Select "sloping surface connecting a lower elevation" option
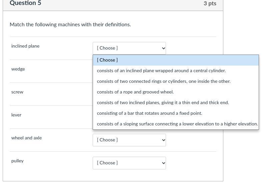Image resolution: width=274 pixels, height=183 pixels. click(177, 124)
